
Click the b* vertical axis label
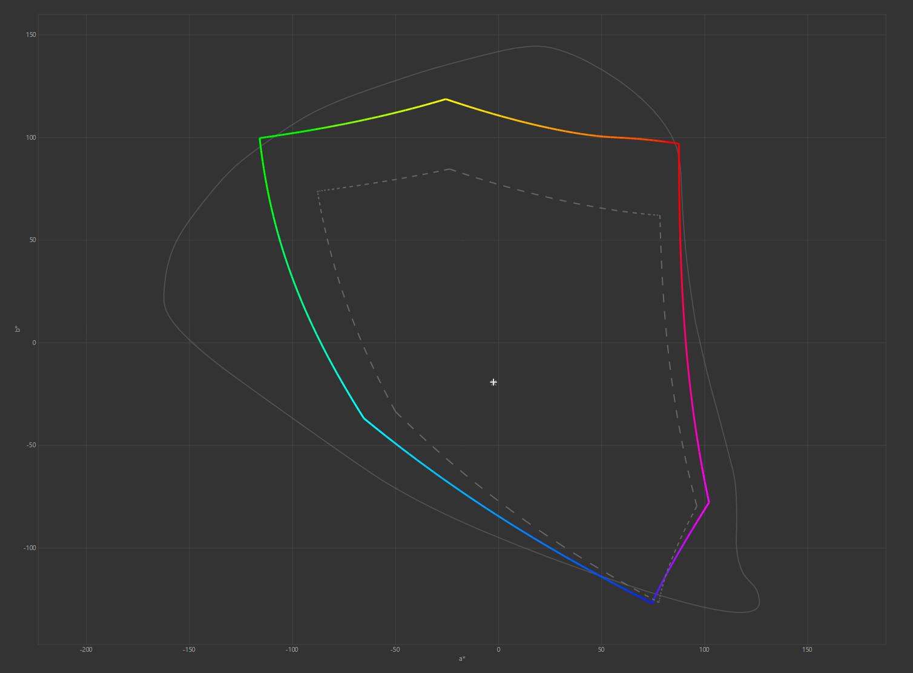pos(18,329)
